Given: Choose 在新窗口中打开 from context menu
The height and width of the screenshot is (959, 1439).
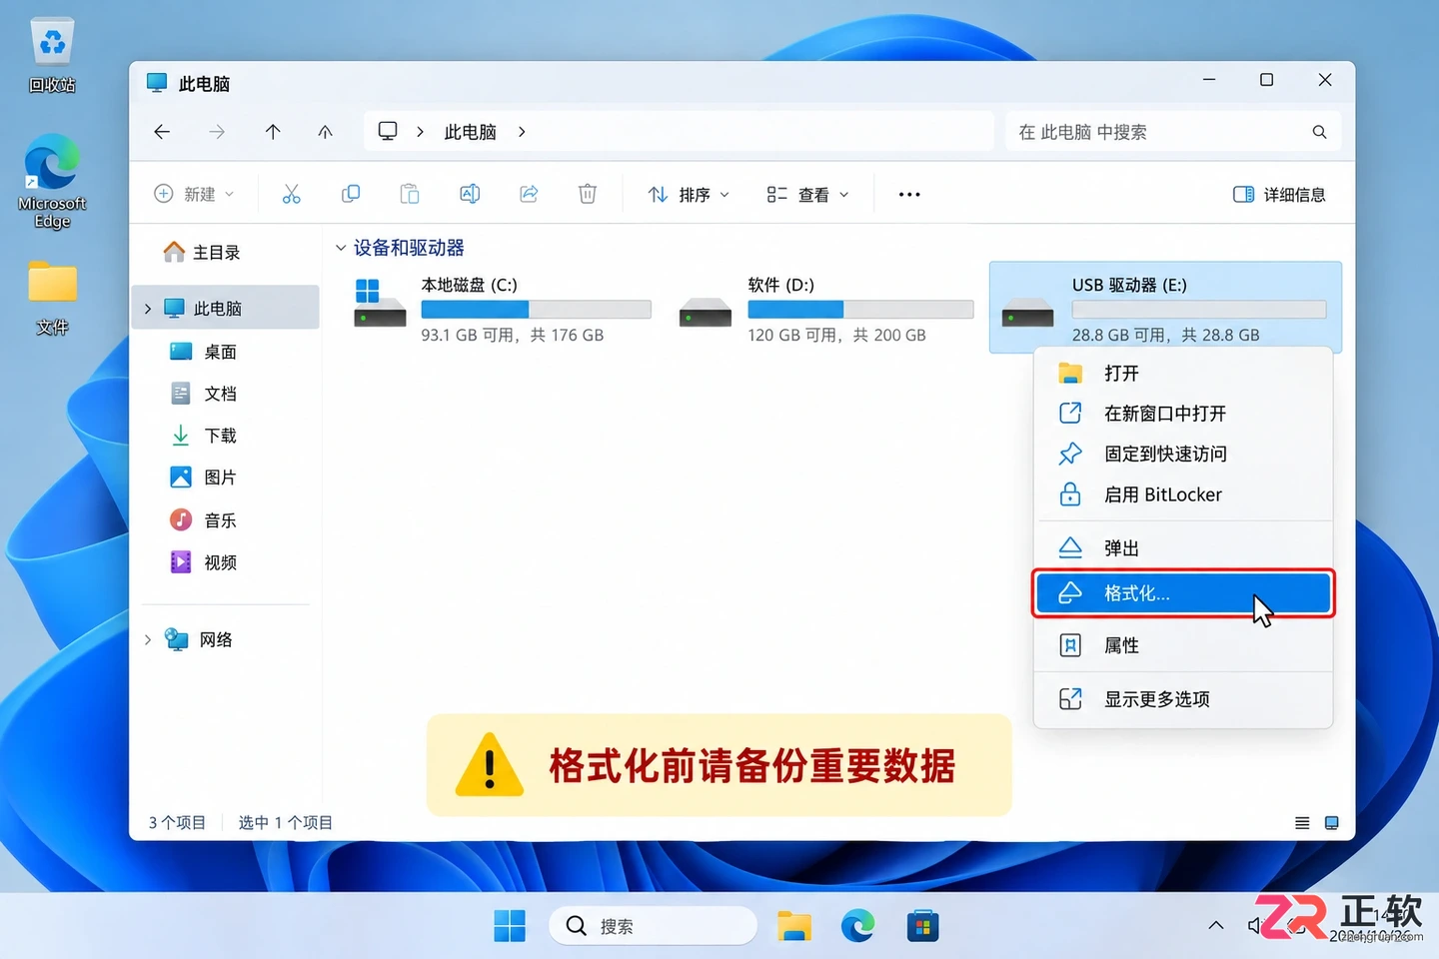Looking at the screenshot, I should coord(1183,414).
